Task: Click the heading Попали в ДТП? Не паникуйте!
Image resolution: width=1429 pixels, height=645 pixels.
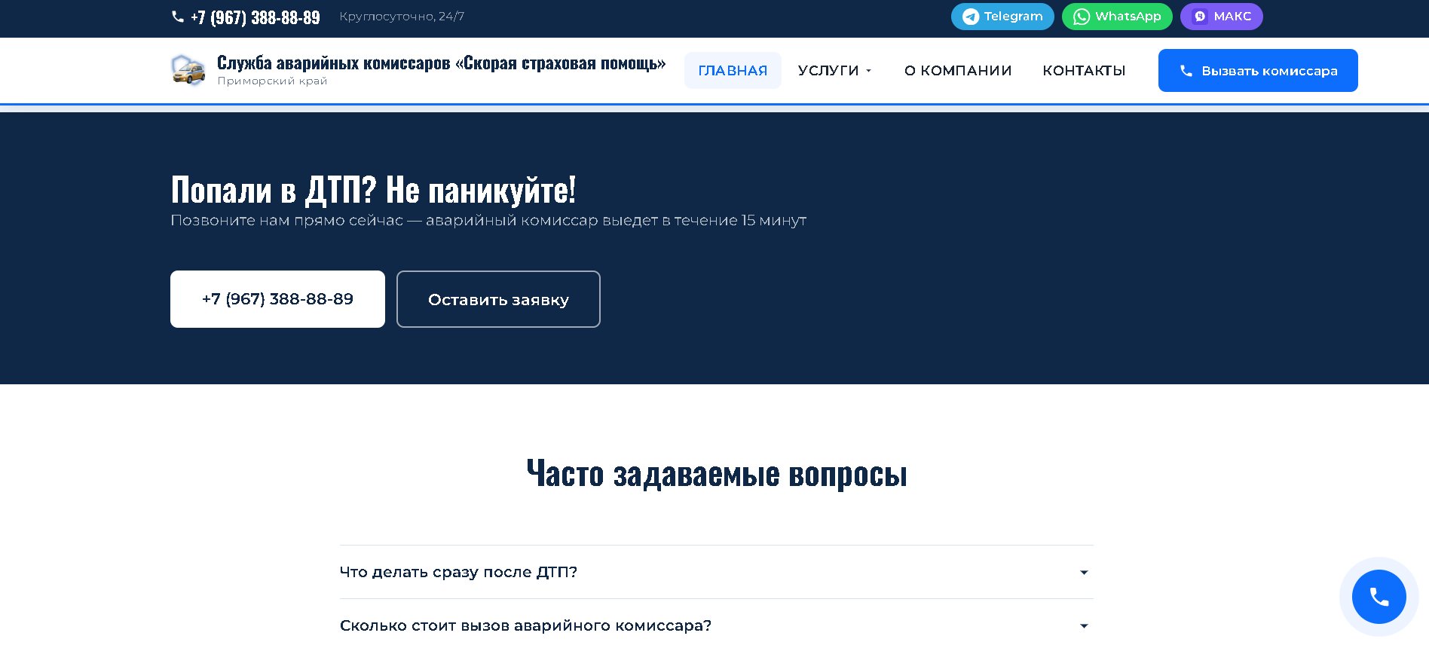Action: tap(373, 189)
